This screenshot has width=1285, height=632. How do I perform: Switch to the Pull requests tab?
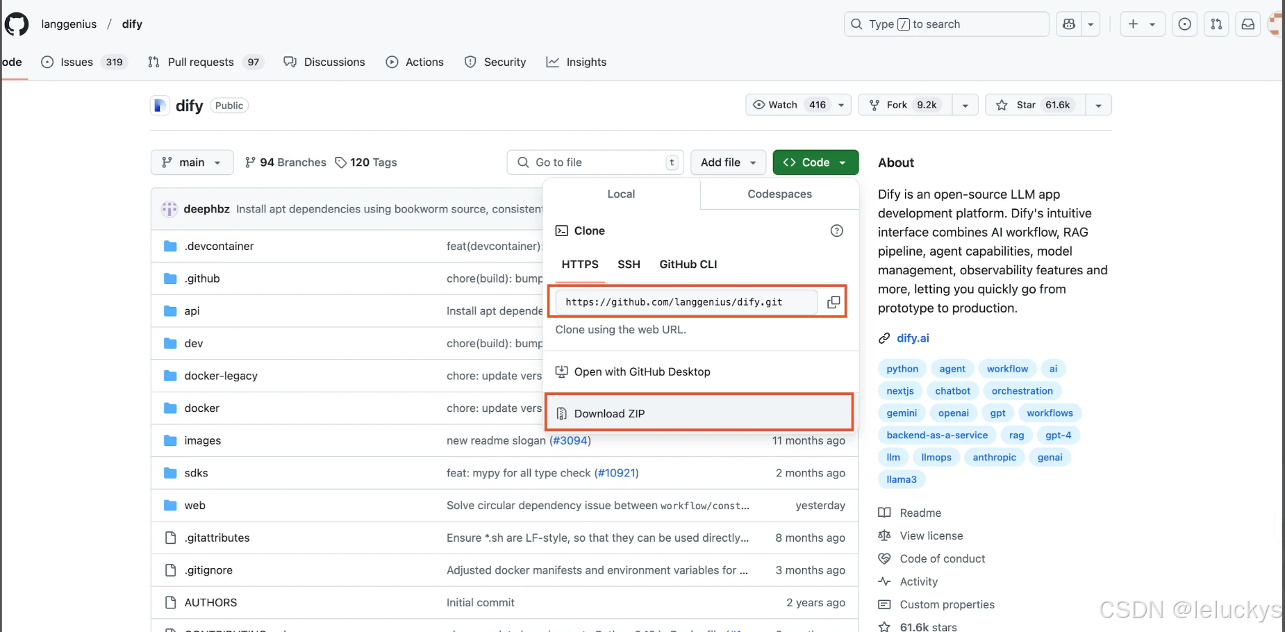pos(206,62)
